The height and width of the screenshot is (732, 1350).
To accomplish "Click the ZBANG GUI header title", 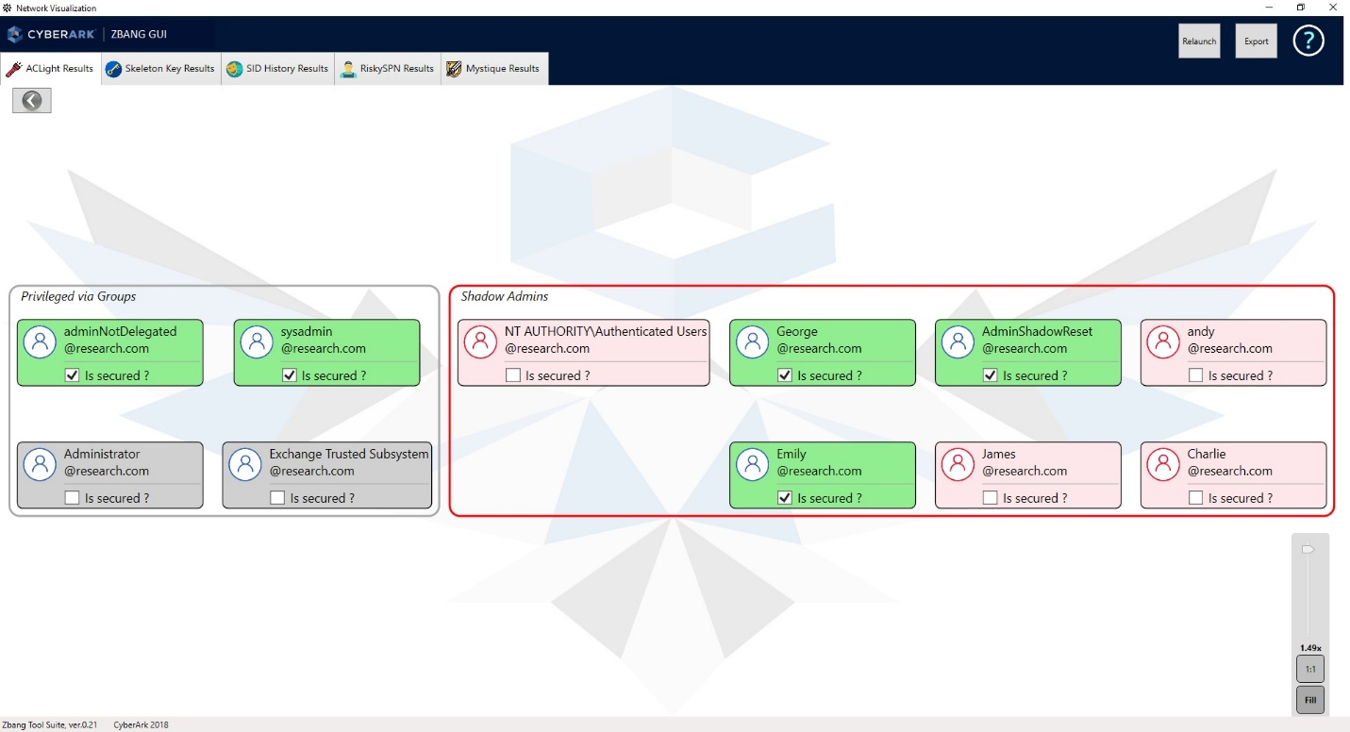I will pos(139,35).
